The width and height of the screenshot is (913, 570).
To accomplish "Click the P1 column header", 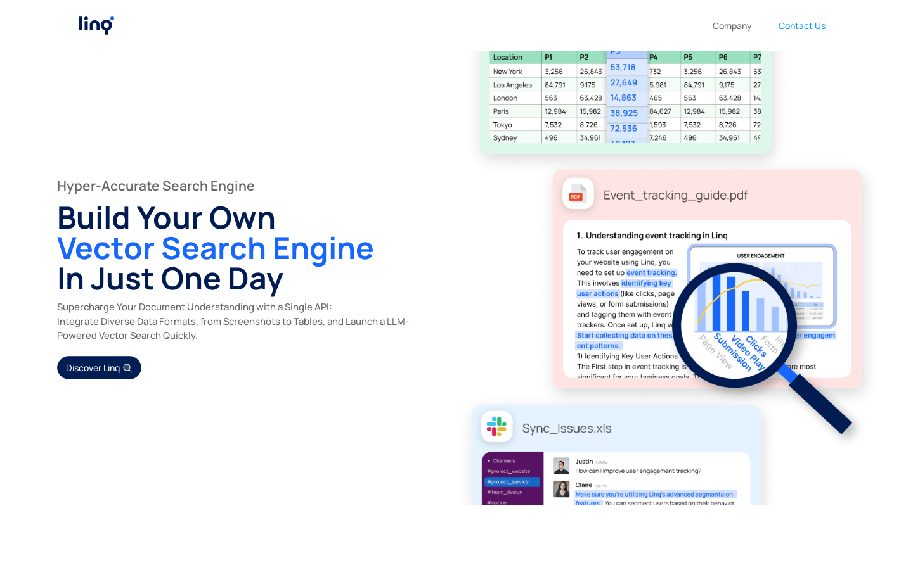I will (x=548, y=57).
